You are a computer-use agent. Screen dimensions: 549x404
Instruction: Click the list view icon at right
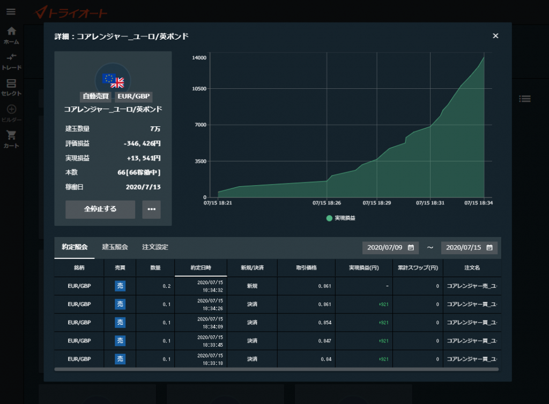click(x=525, y=98)
